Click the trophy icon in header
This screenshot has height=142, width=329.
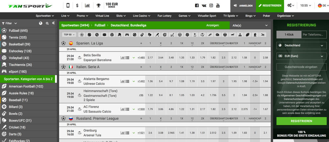(98, 6)
